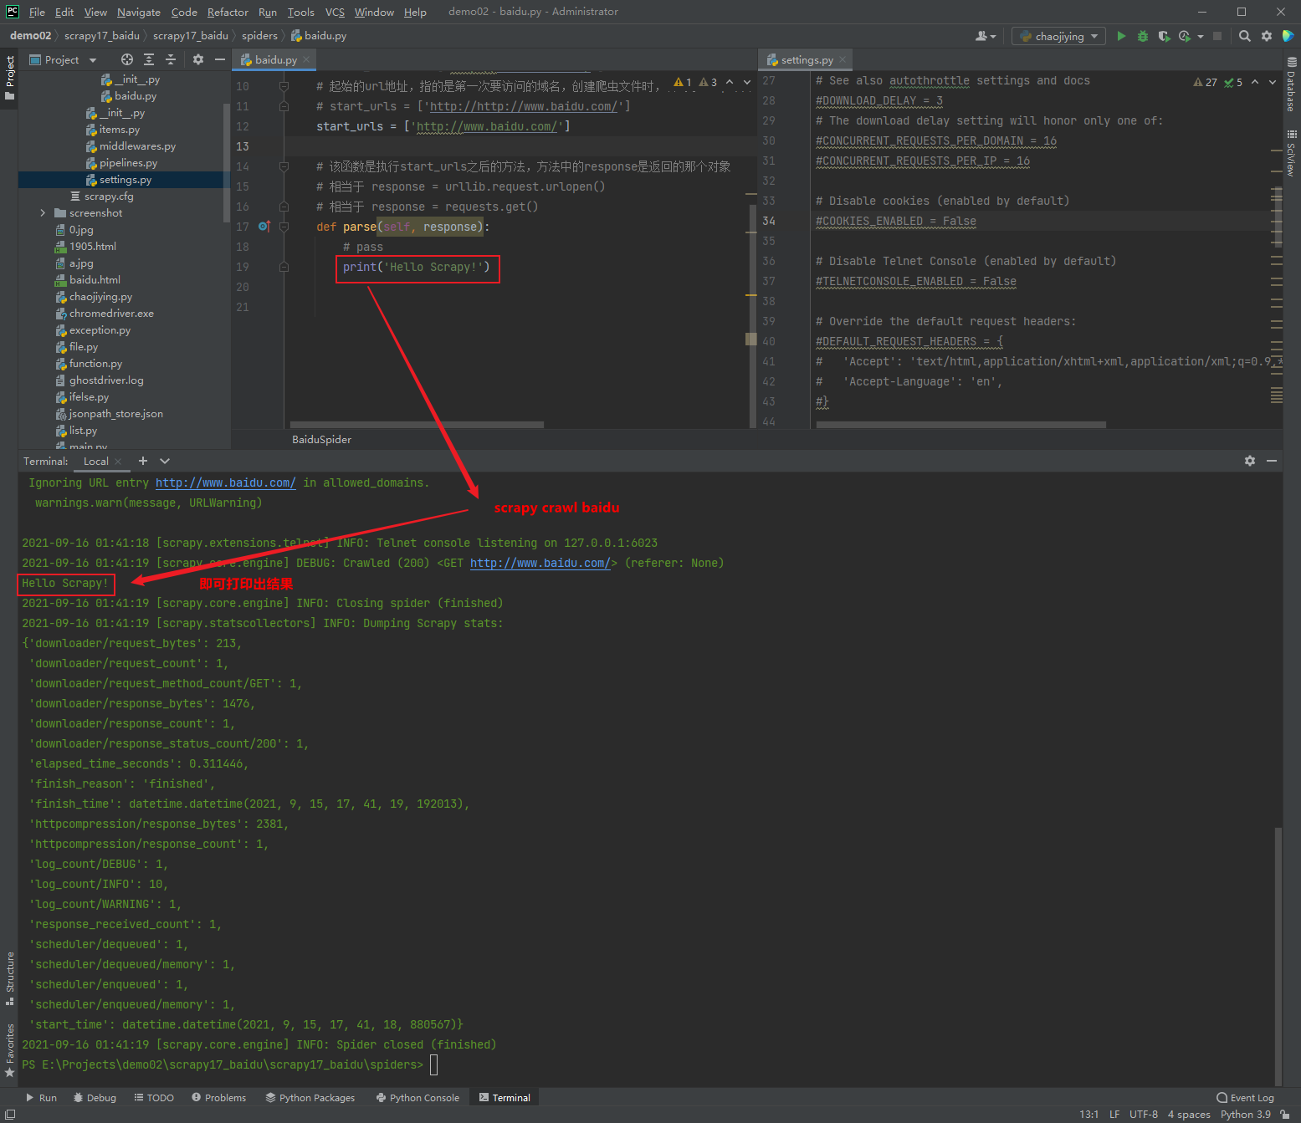This screenshot has width=1301, height=1123.
Task: Start Debug with the bug icon
Action: [x=1142, y=36]
